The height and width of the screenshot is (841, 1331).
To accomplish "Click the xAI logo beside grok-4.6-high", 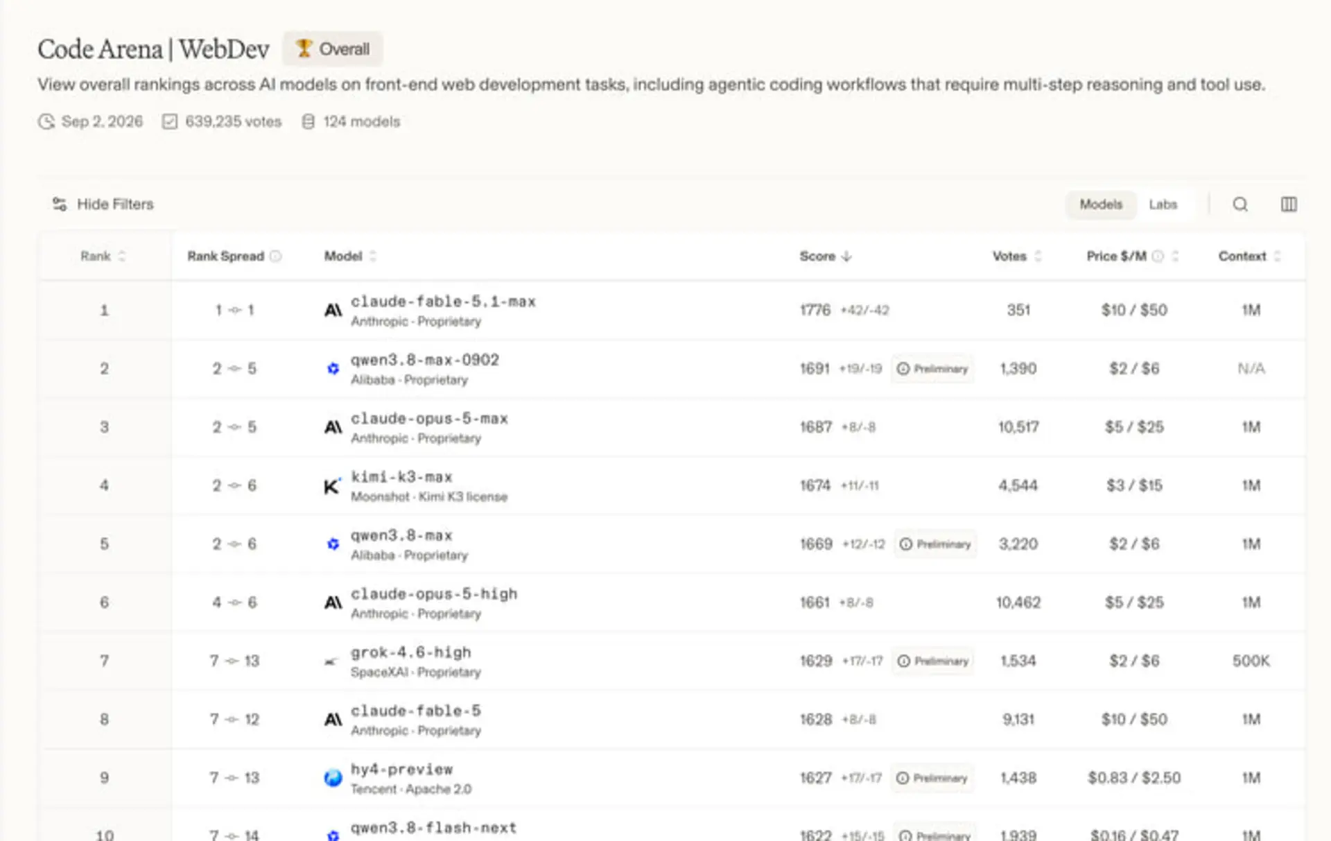I will pyautogui.click(x=331, y=661).
